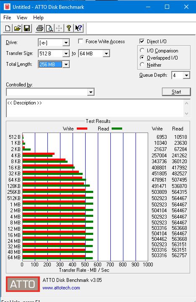This screenshot has width=196, height=302.
Task: Save results with the floppy disk icon
Action: pos(27,29)
